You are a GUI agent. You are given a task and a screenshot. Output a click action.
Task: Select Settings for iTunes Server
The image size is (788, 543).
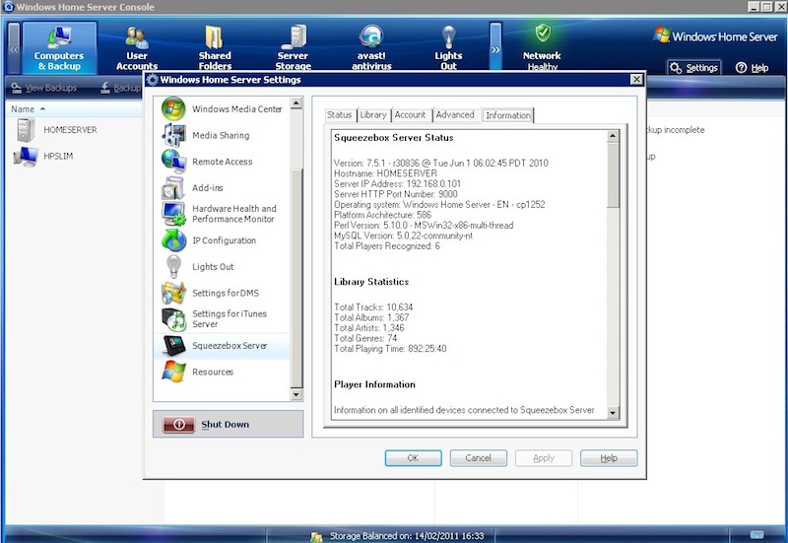[223, 318]
